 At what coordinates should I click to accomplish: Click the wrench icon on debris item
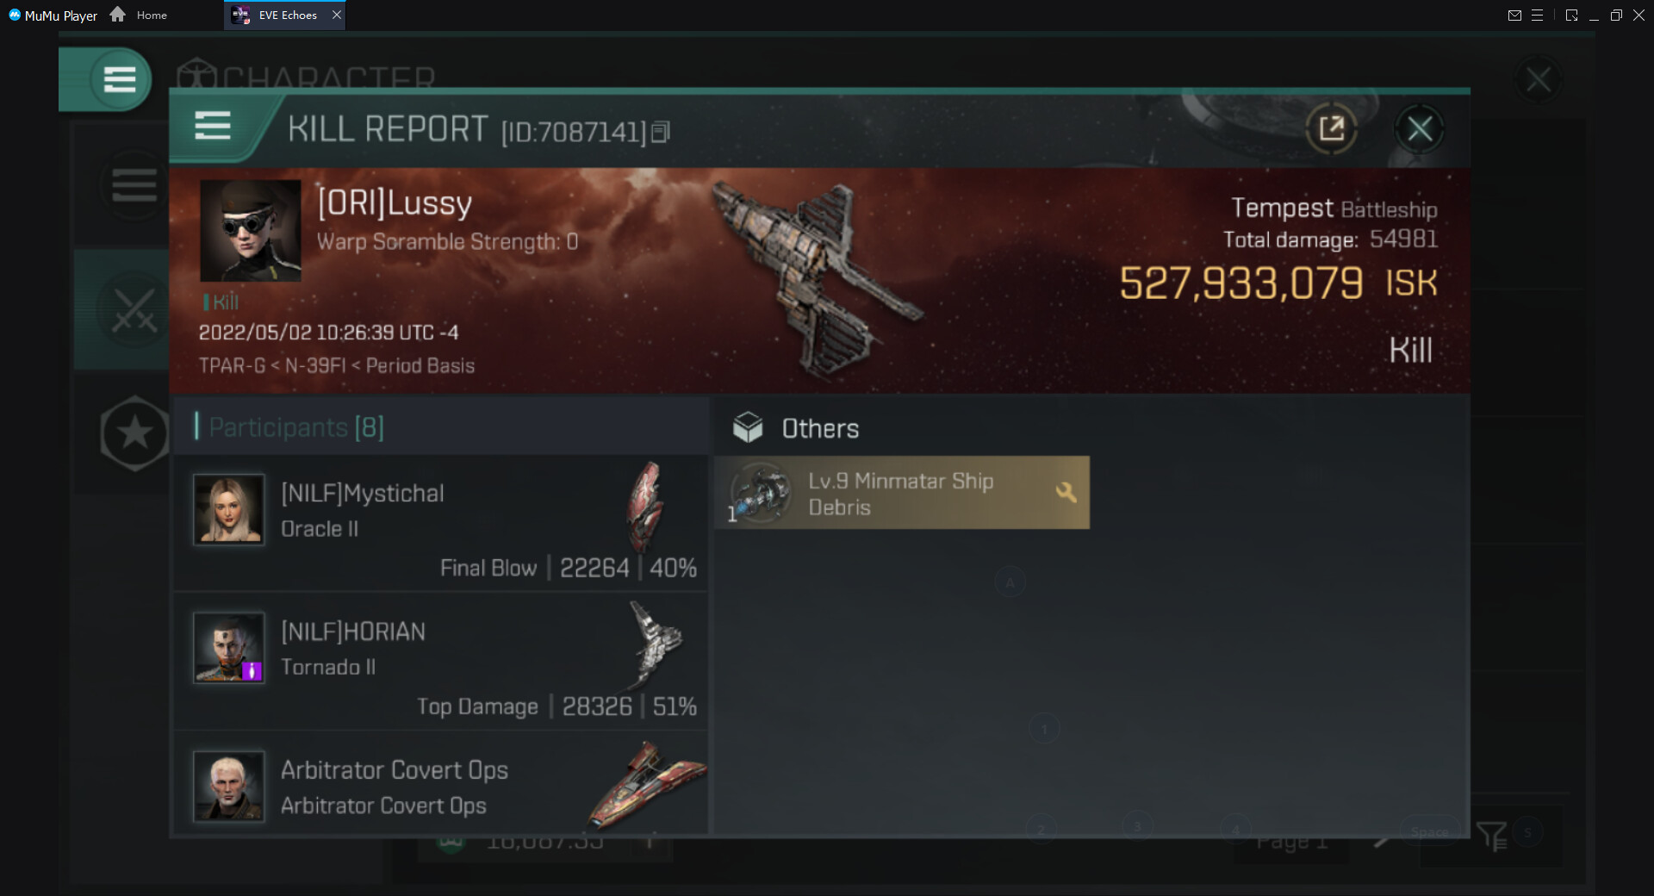click(1066, 492)
